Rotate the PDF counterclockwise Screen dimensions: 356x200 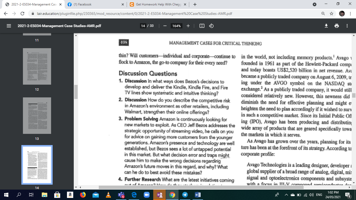point(211,26)
